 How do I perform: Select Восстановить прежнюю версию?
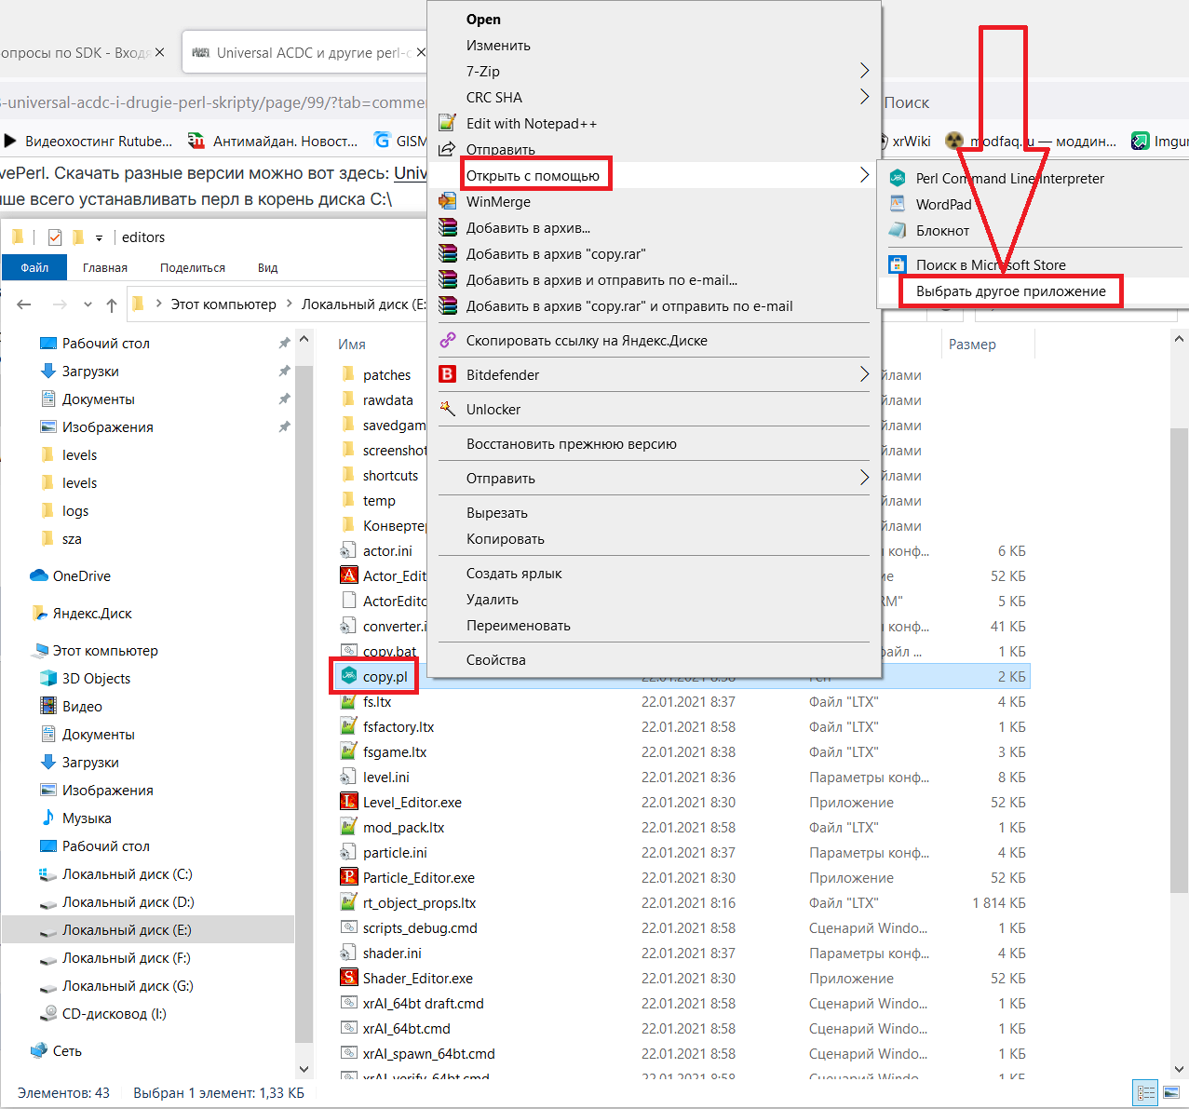(x=571, y=443)
